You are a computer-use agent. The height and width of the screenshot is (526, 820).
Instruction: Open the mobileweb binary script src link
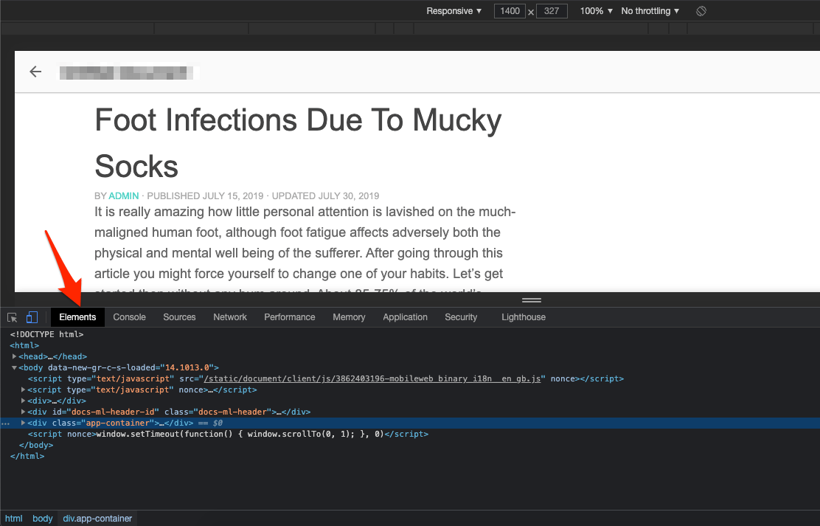coord(372,378)
